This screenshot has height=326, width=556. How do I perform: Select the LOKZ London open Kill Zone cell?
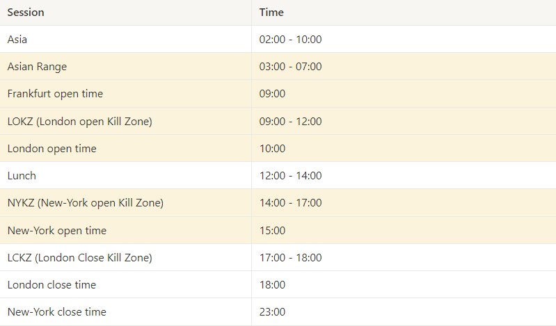[125, 121]
